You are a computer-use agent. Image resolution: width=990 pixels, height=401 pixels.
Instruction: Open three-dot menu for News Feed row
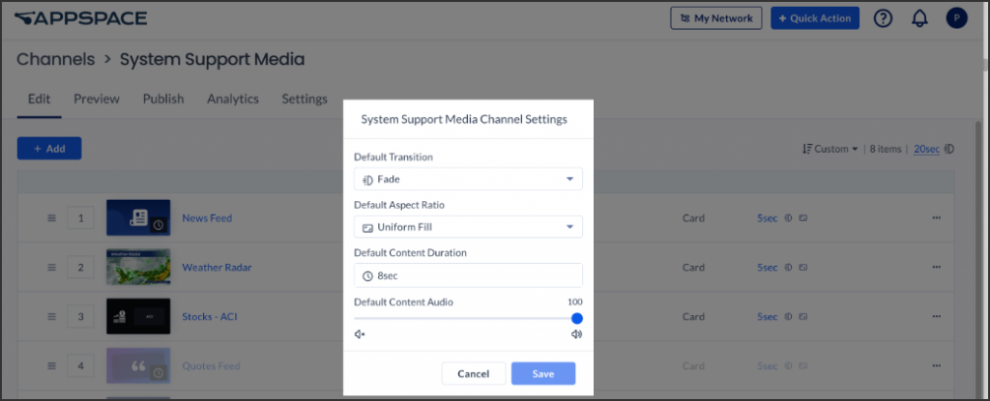(936, 217)
